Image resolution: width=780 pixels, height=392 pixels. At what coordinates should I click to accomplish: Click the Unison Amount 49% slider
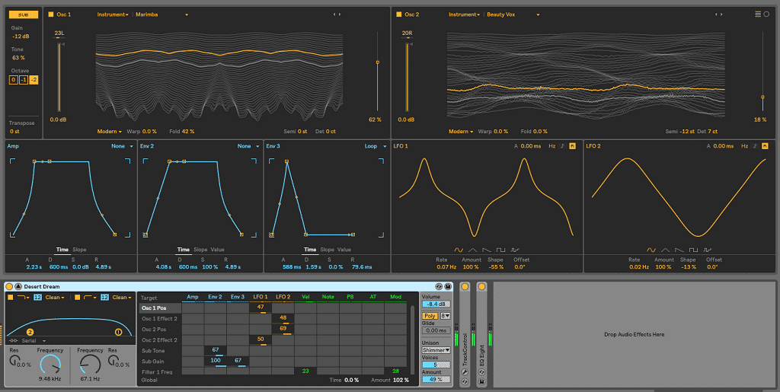pos(436,379)
